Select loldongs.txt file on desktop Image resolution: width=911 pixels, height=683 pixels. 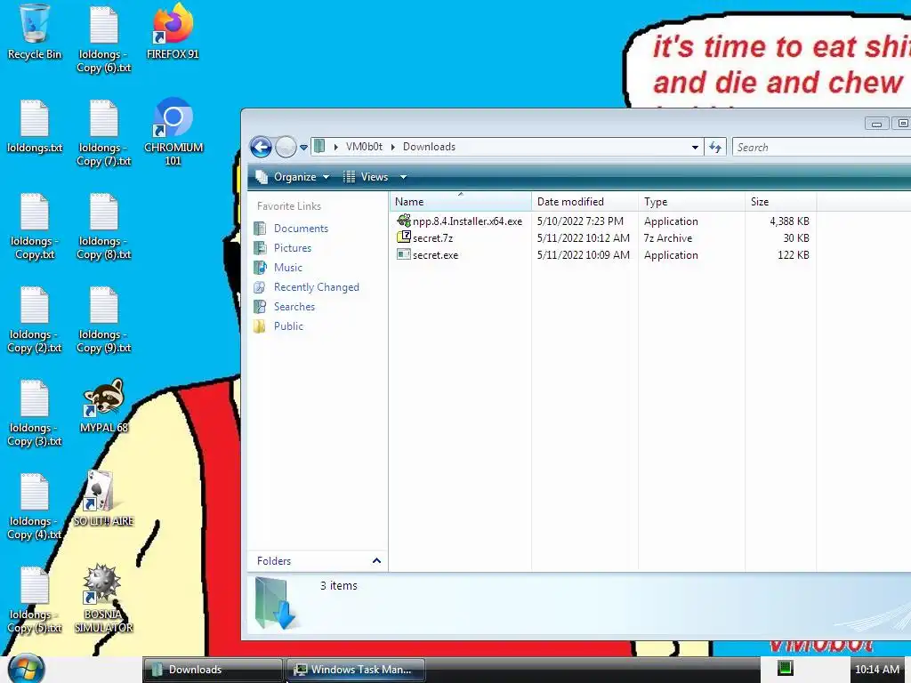click(35, 126)
